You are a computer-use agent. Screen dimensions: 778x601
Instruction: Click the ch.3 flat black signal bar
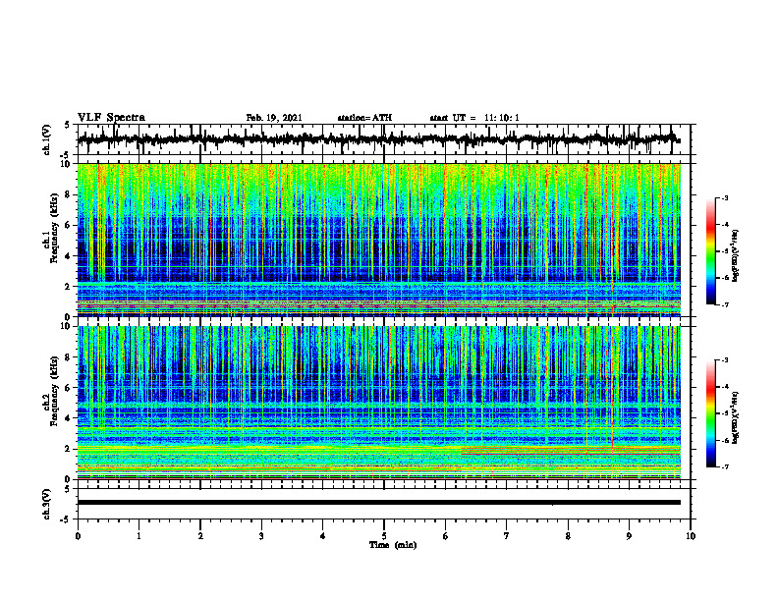(x=379, y=503)
